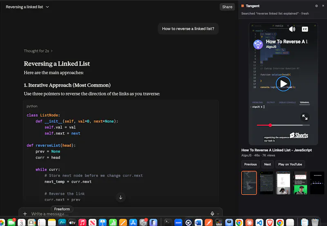This screenshot has width=327, height=226.
Task: Open Visual Studio Code from the dock
Action: (260, 222)
